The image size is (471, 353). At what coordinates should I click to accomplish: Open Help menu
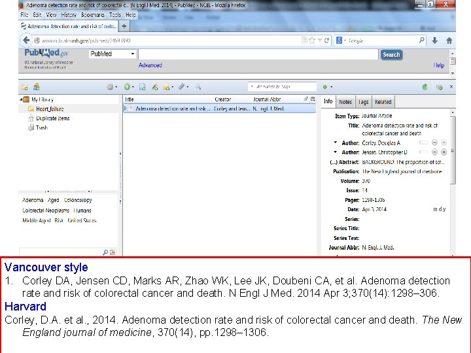pos(131,14)
